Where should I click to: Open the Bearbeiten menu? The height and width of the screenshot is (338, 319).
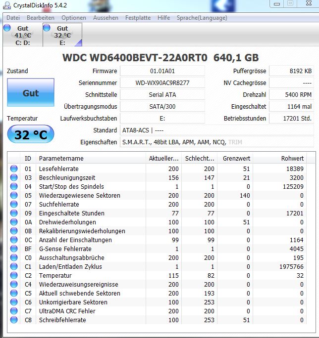tap(41, 18)
